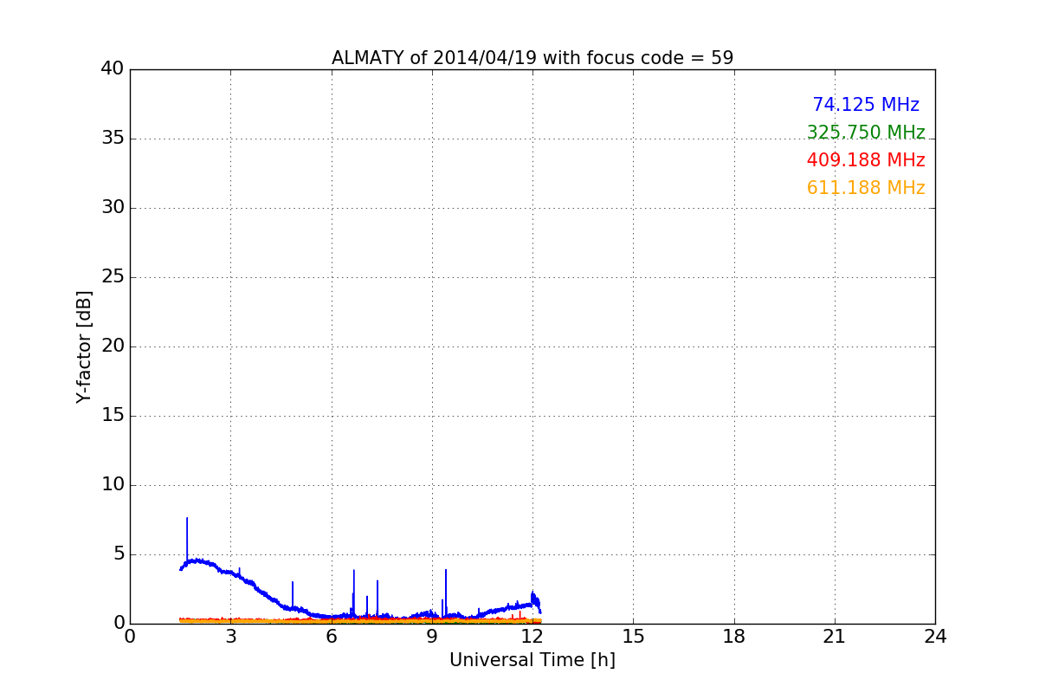
Task: Click x-axis tick label 18
Action: tap(734, 637)
